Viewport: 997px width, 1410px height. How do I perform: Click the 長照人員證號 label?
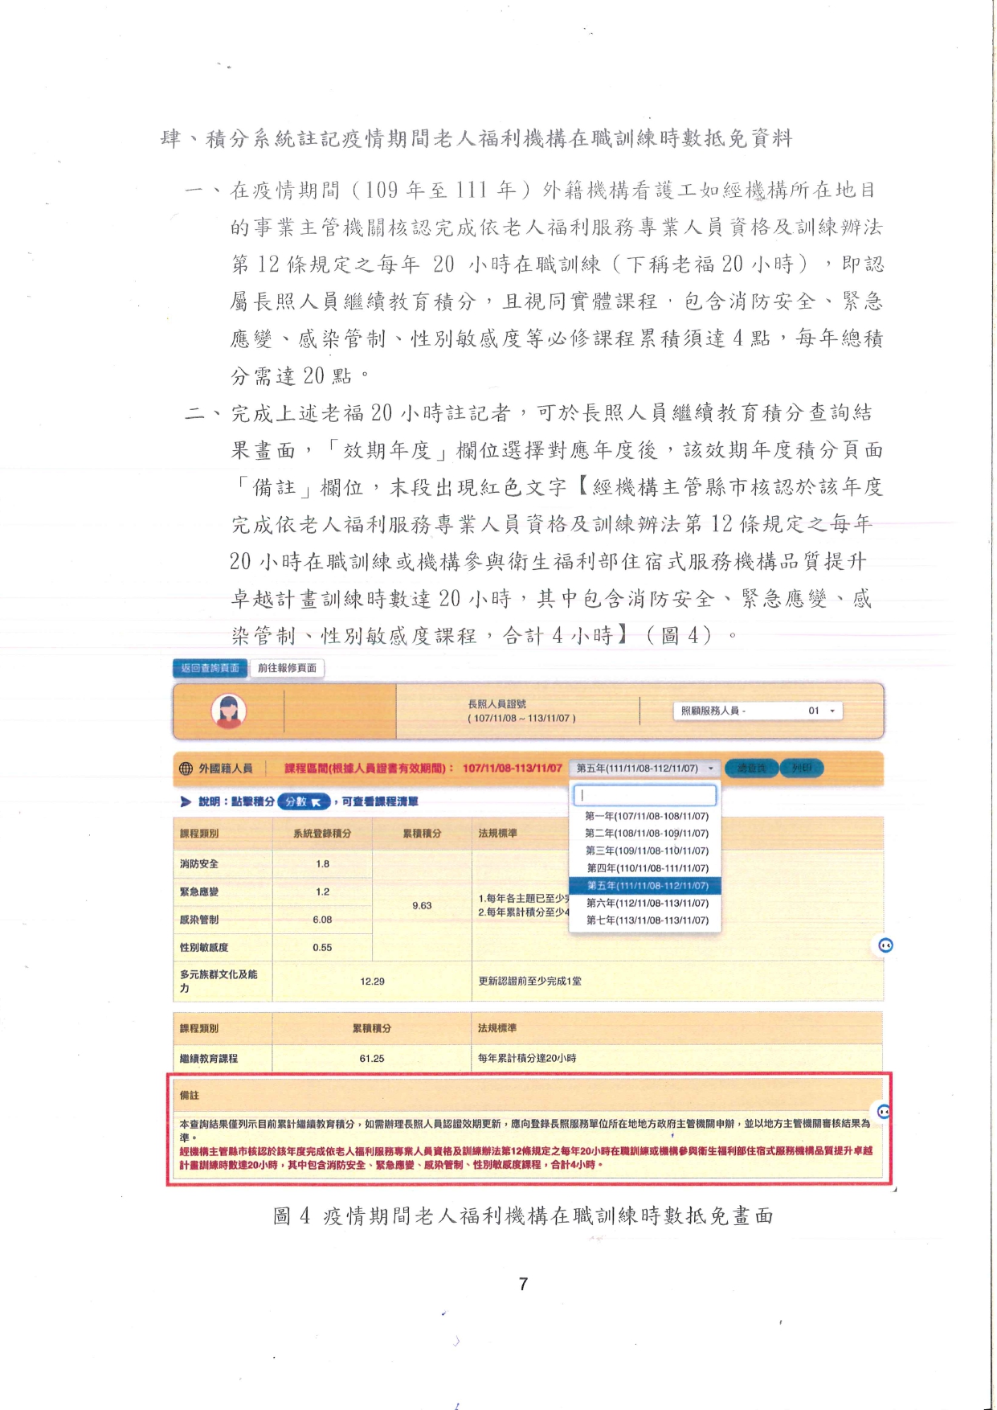click(x=497, y=703)
